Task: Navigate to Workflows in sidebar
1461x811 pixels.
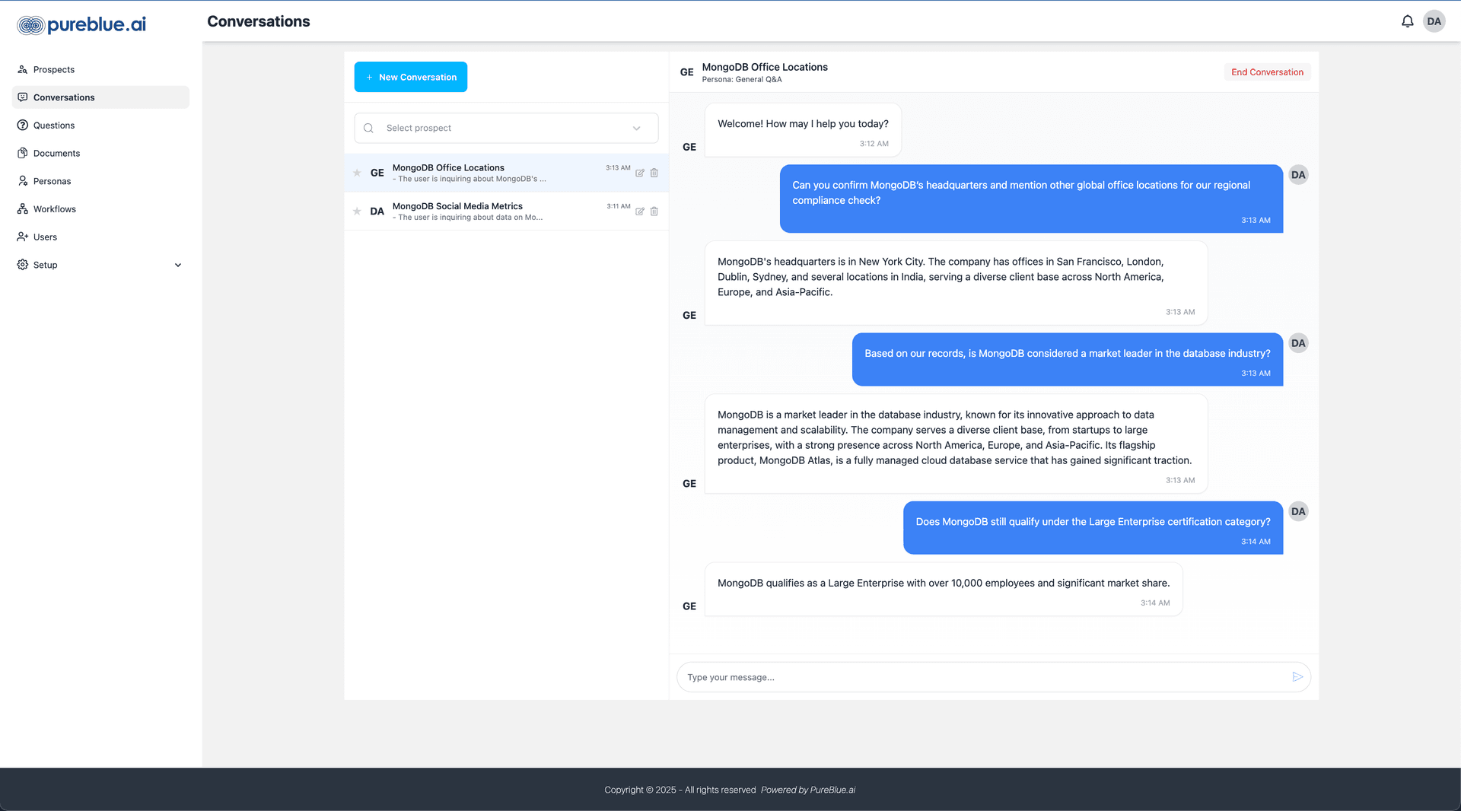Action: [54, 209]
